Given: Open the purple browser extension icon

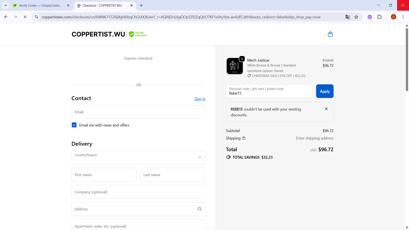Looking at the screenshot, I should [370, 17].
